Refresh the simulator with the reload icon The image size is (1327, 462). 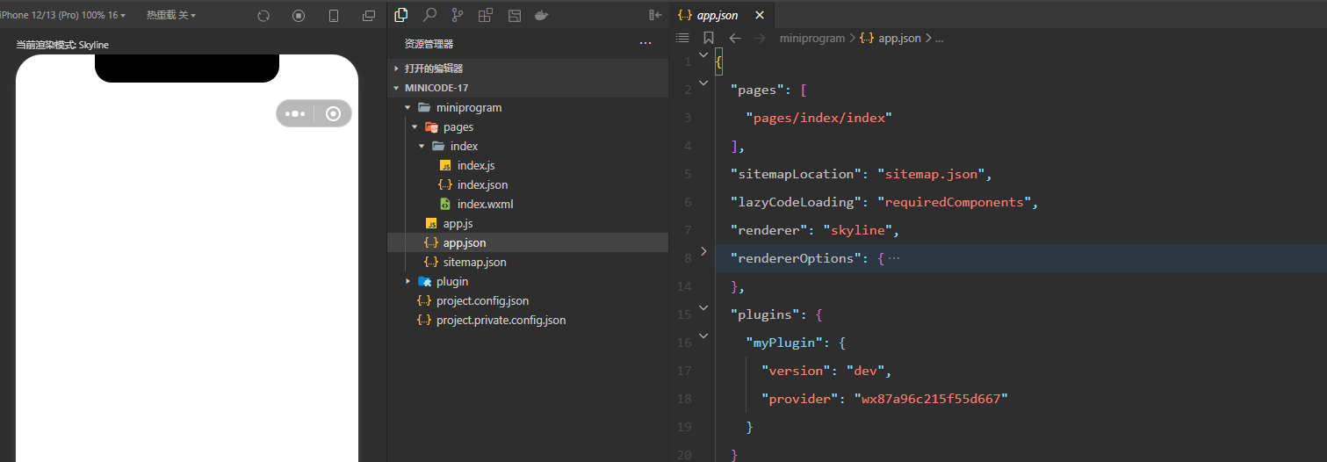click(263, 16)
